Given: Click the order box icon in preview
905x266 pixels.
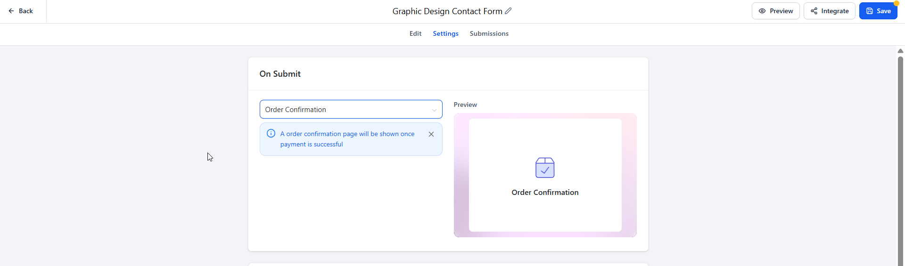Looking at the screenshot, I should [545, 168].
